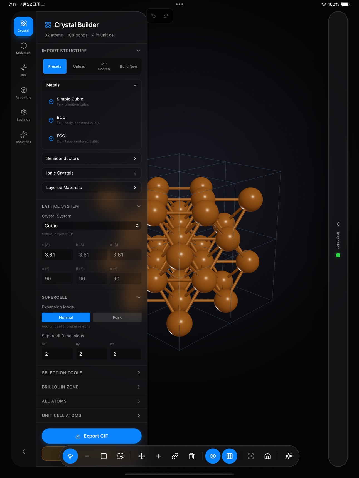The image size is (359, 478).
Task: Open the Assistant sidebar section
Action: coord(23,137)
